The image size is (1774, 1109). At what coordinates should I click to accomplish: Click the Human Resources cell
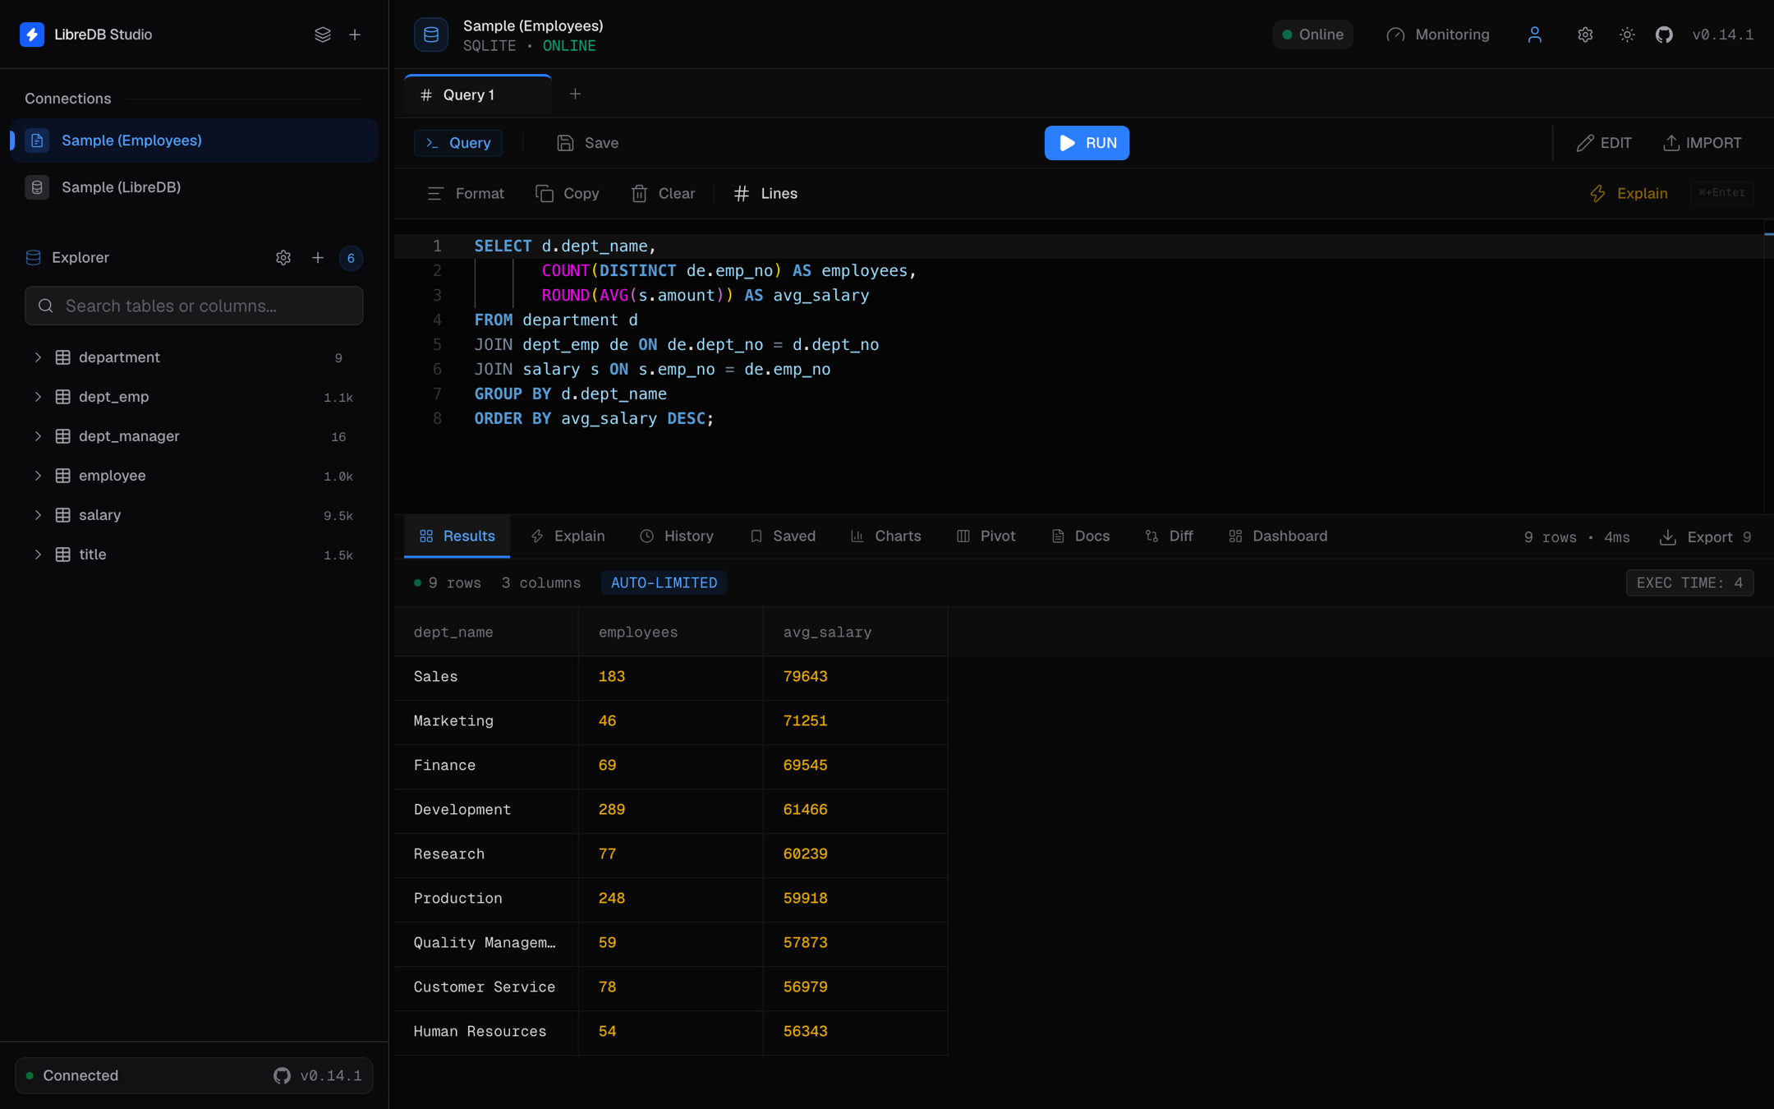pyautogui.click(x=486, y=1032)
